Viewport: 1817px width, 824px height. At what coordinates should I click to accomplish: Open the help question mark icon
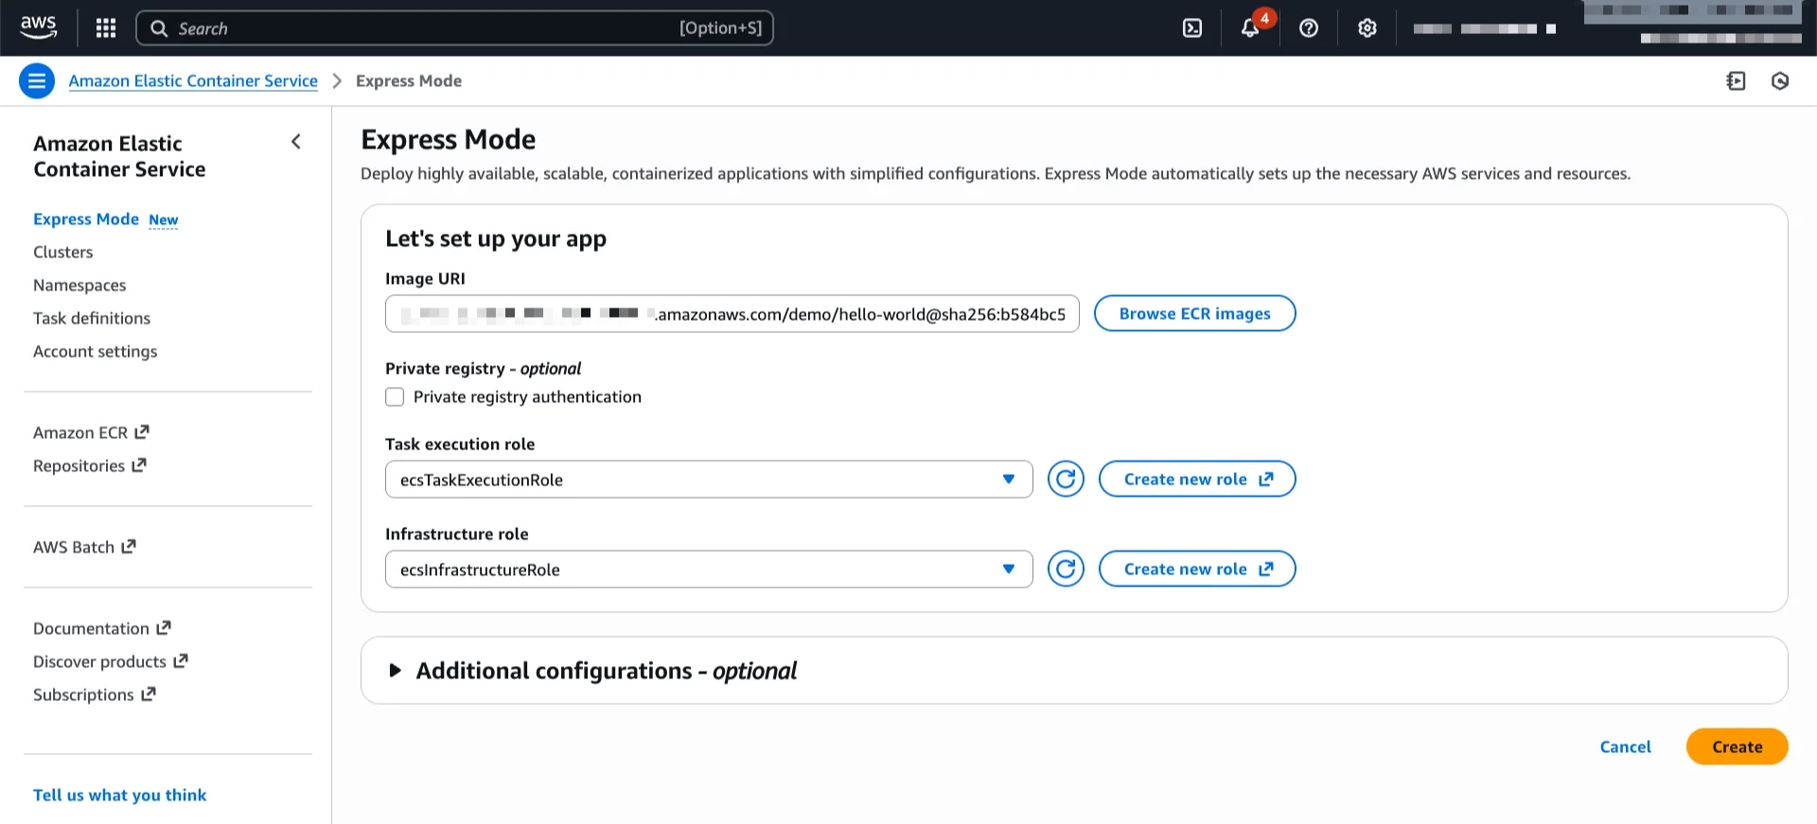click(x=1309, y=28)
